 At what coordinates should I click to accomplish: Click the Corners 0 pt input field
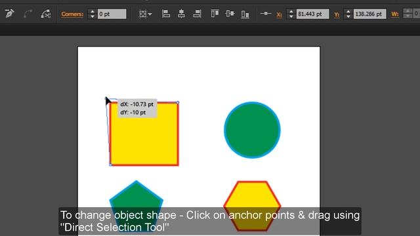[x=112, y=14]
